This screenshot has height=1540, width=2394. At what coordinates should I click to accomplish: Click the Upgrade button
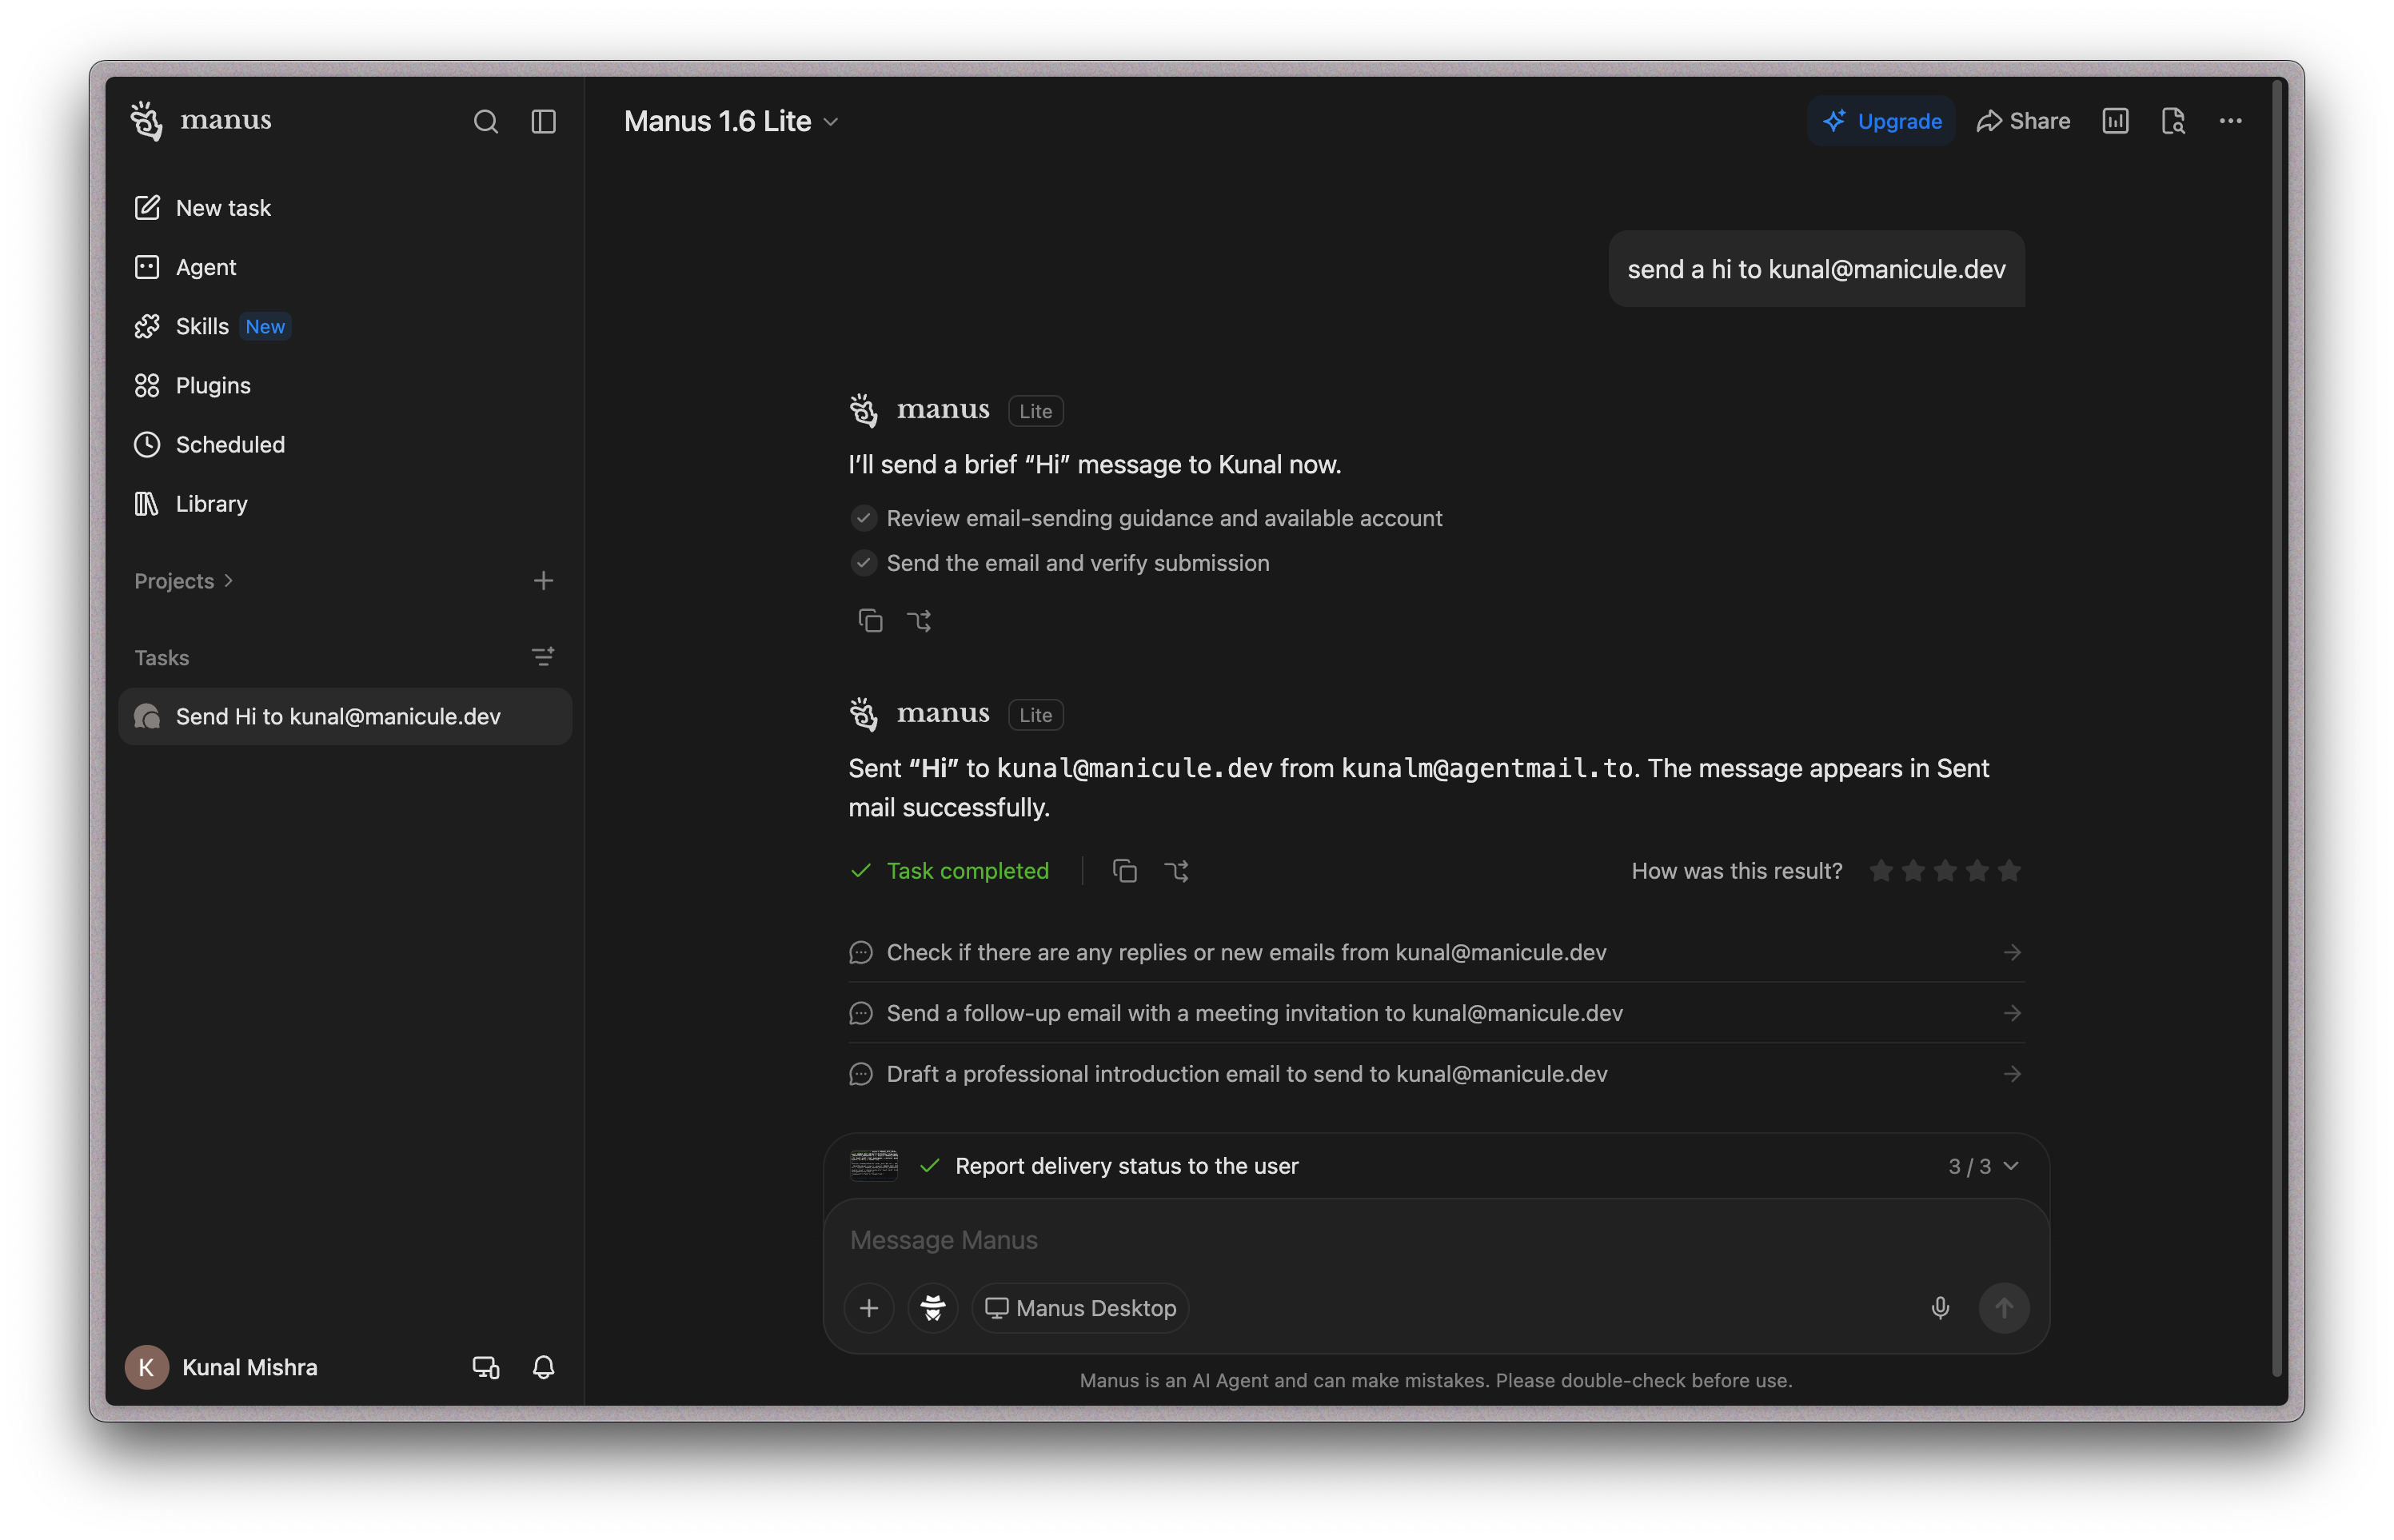1881,121
